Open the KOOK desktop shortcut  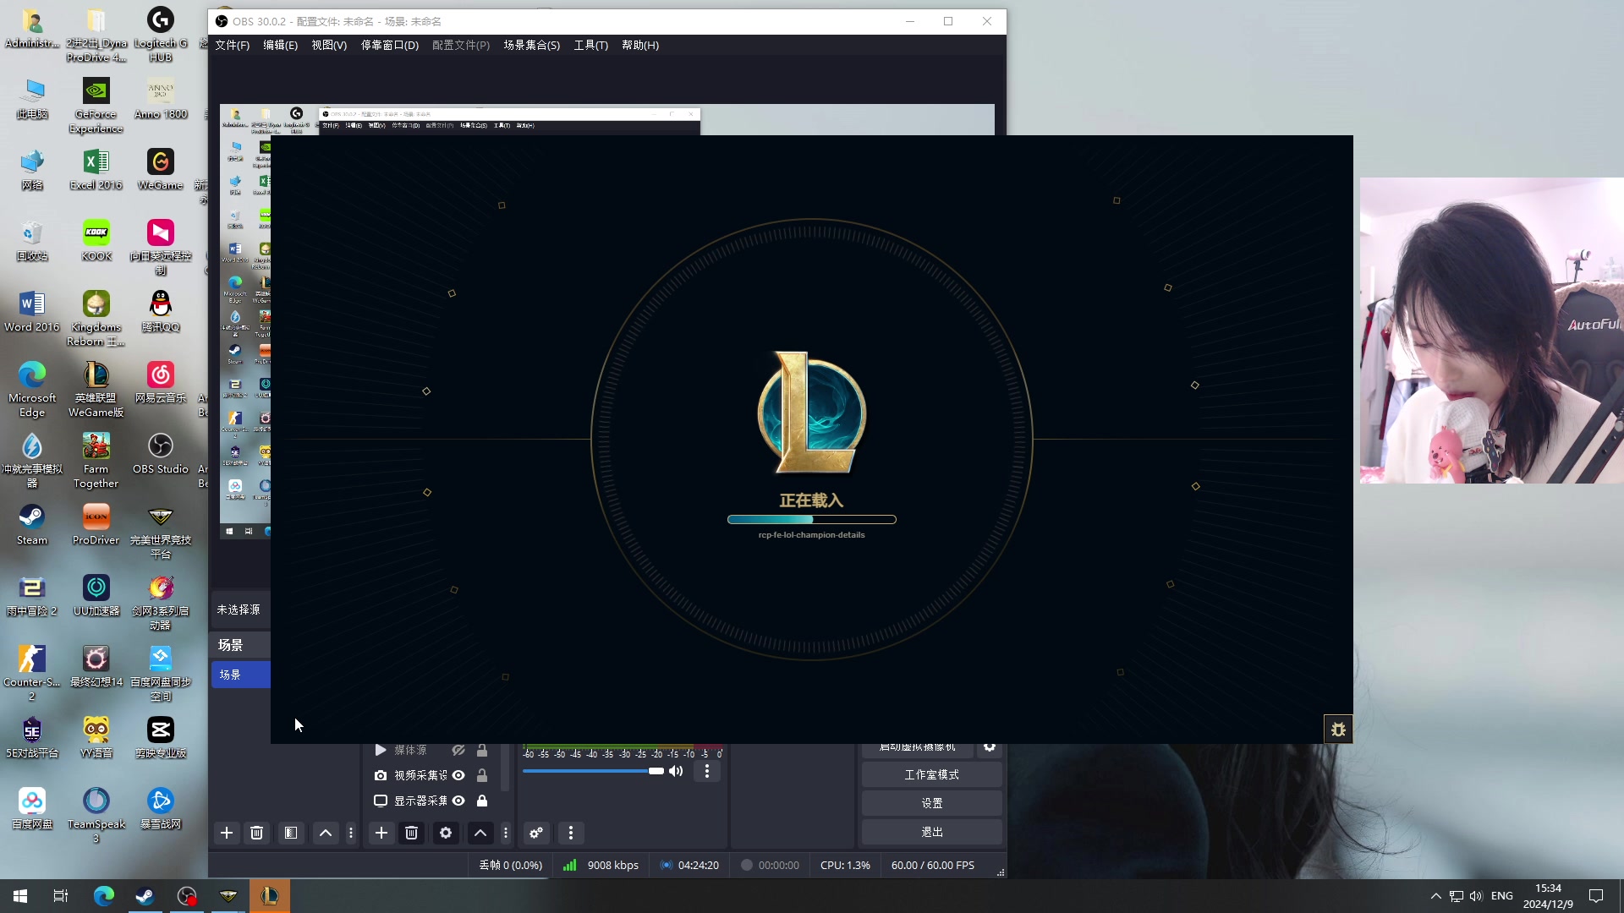pos(96,242)
